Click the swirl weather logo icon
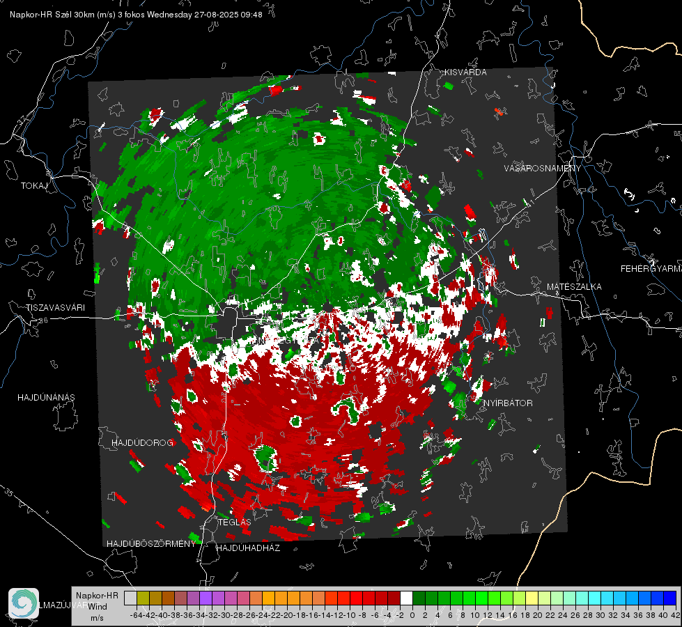The image size is (682, 627). 24,603
